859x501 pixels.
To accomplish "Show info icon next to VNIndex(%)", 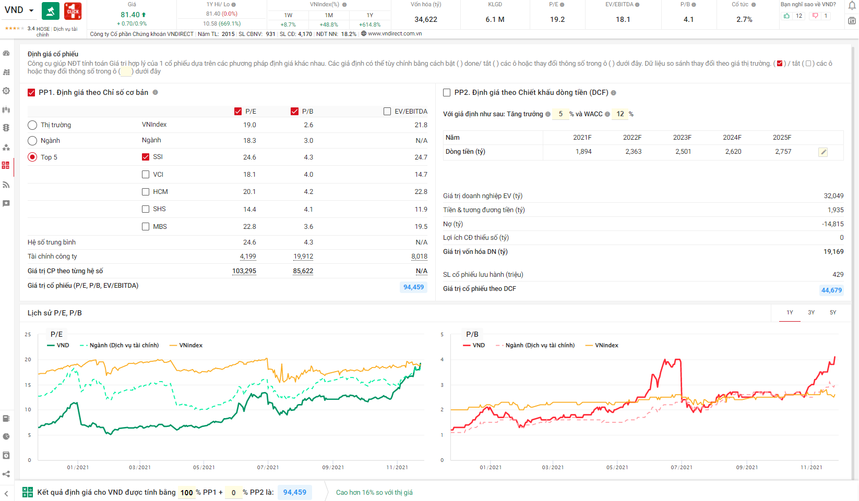I will point(344,5).
